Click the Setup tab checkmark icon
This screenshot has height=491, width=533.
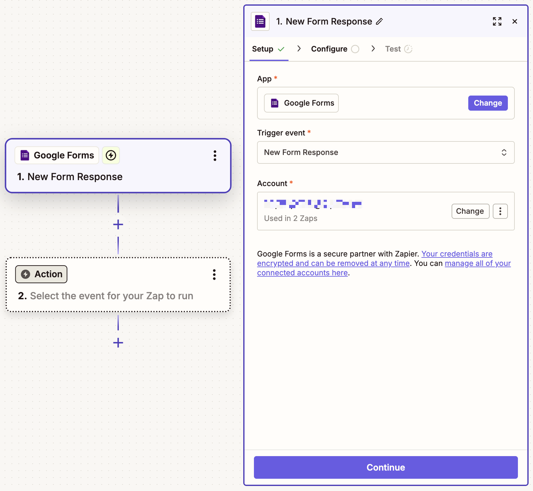click(281, 49)
